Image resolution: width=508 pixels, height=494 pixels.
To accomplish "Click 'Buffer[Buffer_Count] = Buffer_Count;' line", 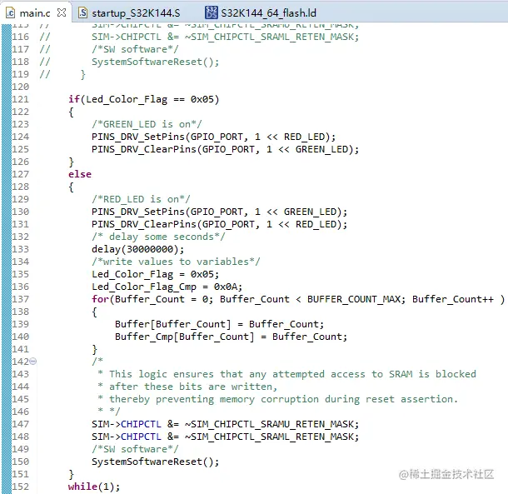I will pos(219,324).
